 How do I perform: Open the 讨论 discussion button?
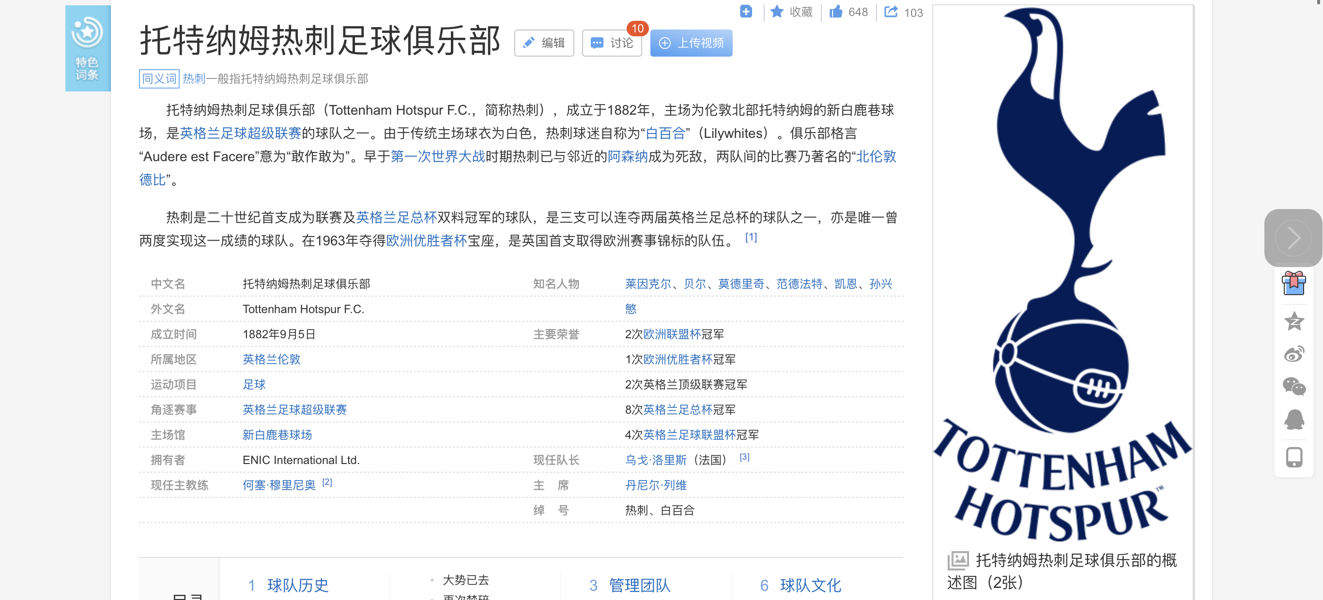click(x=612, y=43)
